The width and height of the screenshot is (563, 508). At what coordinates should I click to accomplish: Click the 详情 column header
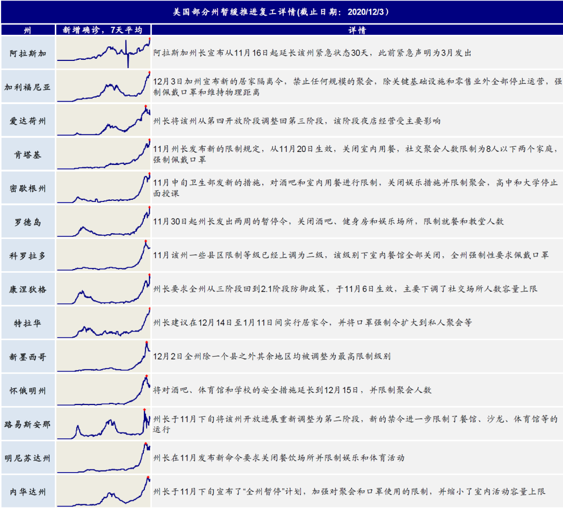[357, 30]
